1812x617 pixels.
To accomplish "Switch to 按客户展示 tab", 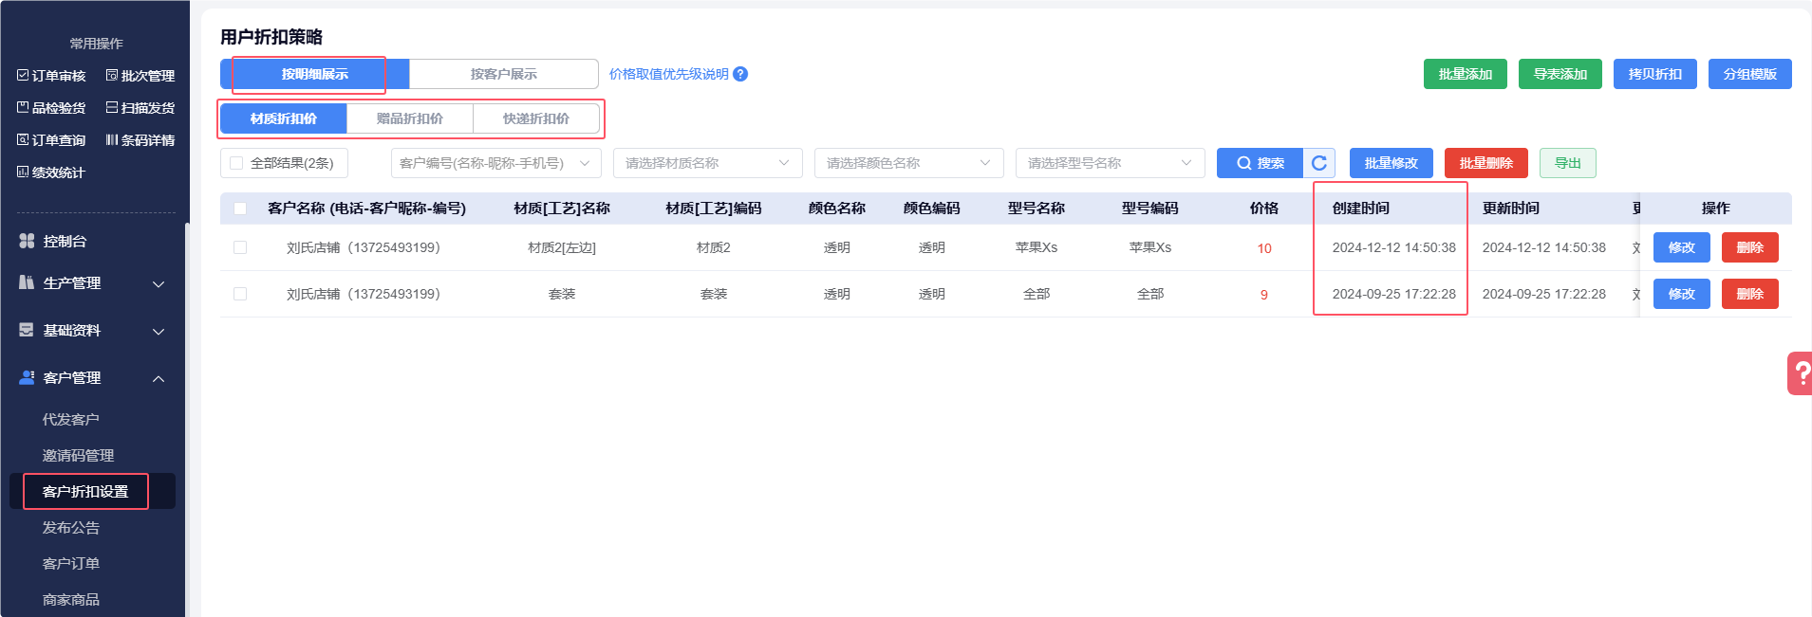I will tap(504, 74).
